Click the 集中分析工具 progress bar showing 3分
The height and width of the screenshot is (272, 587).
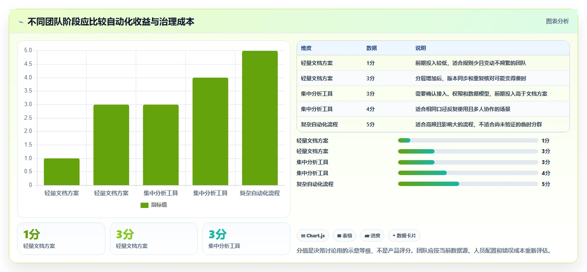coord(468,162)
